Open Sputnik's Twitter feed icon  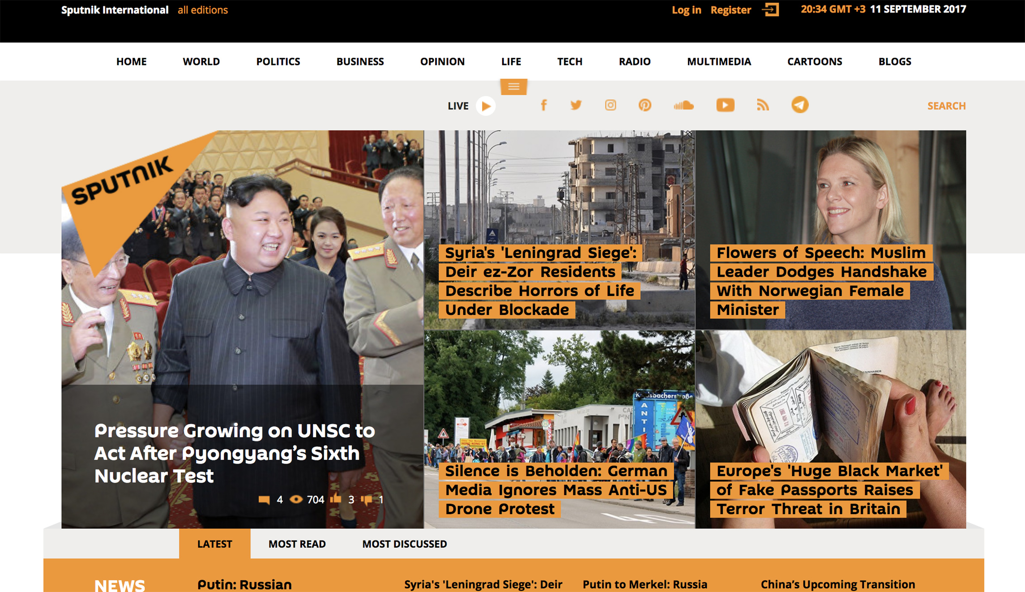tap(576, 105)
